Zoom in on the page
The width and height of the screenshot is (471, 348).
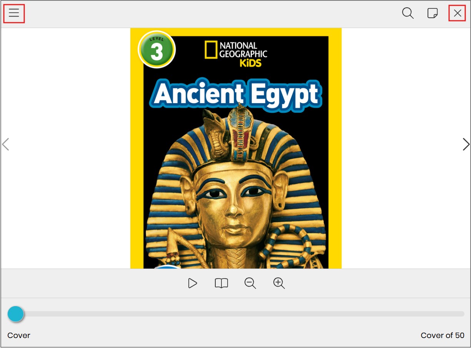point(279,284)
